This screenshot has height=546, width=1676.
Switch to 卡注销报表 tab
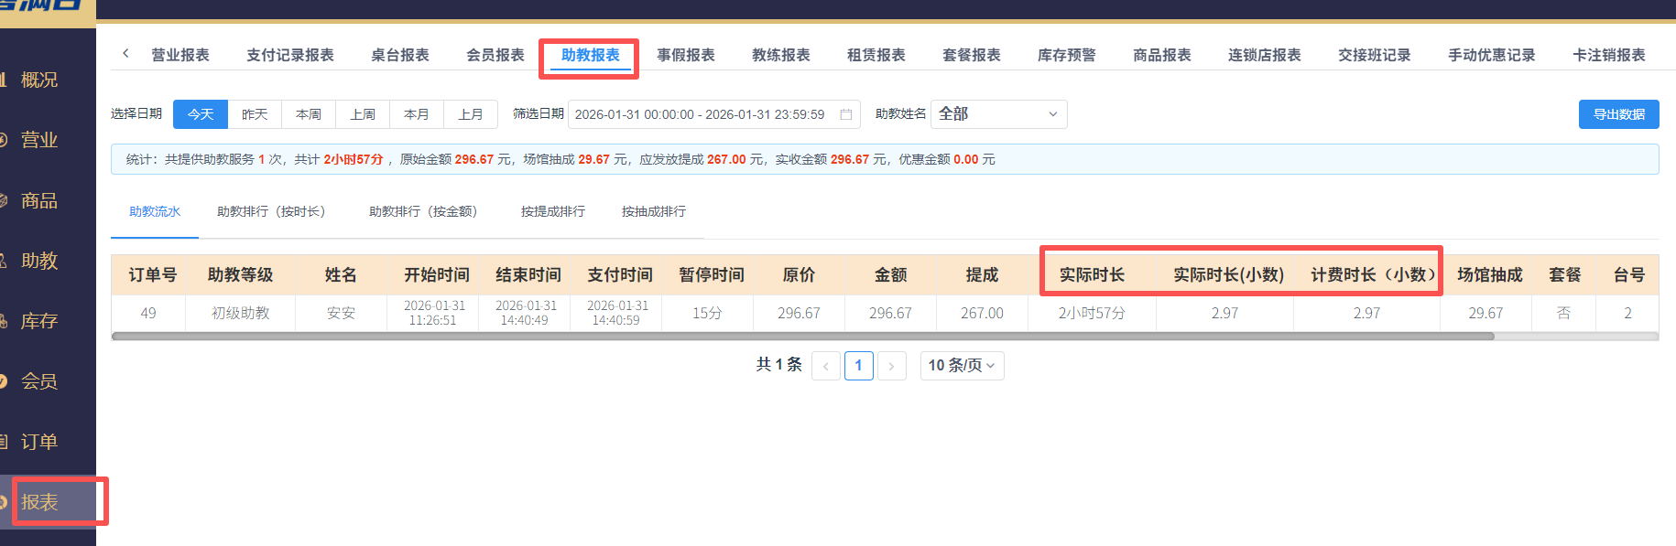click(x=1609, y=55)
